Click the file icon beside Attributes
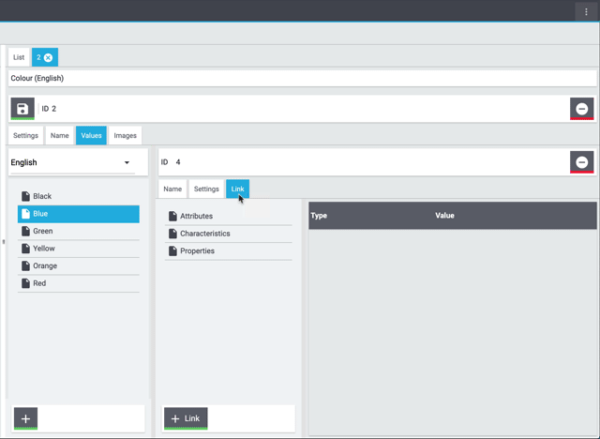The image size is (600, 439). tap(172, 217)
